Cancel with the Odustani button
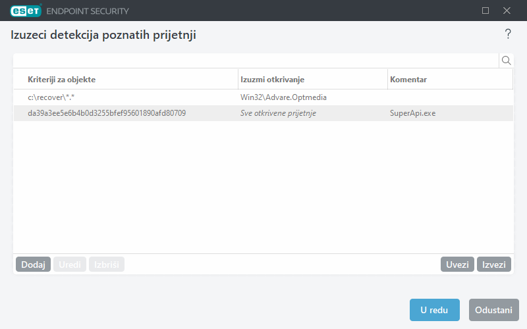The height and width of the screenshot is (329, 527). 493,310
